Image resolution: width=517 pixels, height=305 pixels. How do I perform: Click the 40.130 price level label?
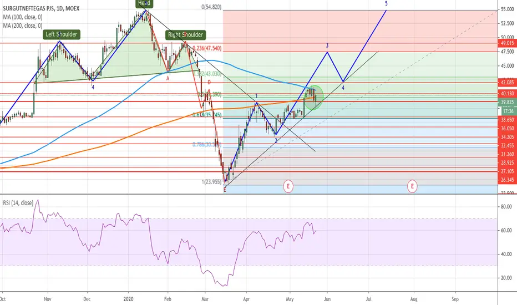click(508, 94)
